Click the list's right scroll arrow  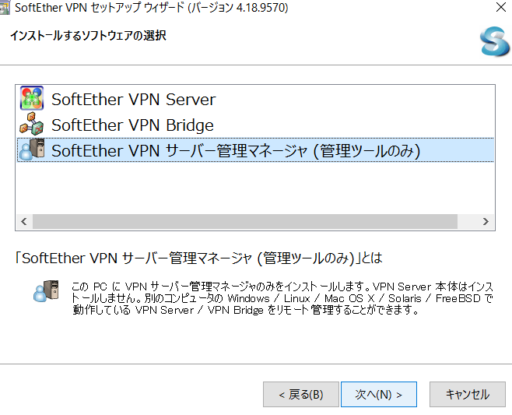[486, 222]
